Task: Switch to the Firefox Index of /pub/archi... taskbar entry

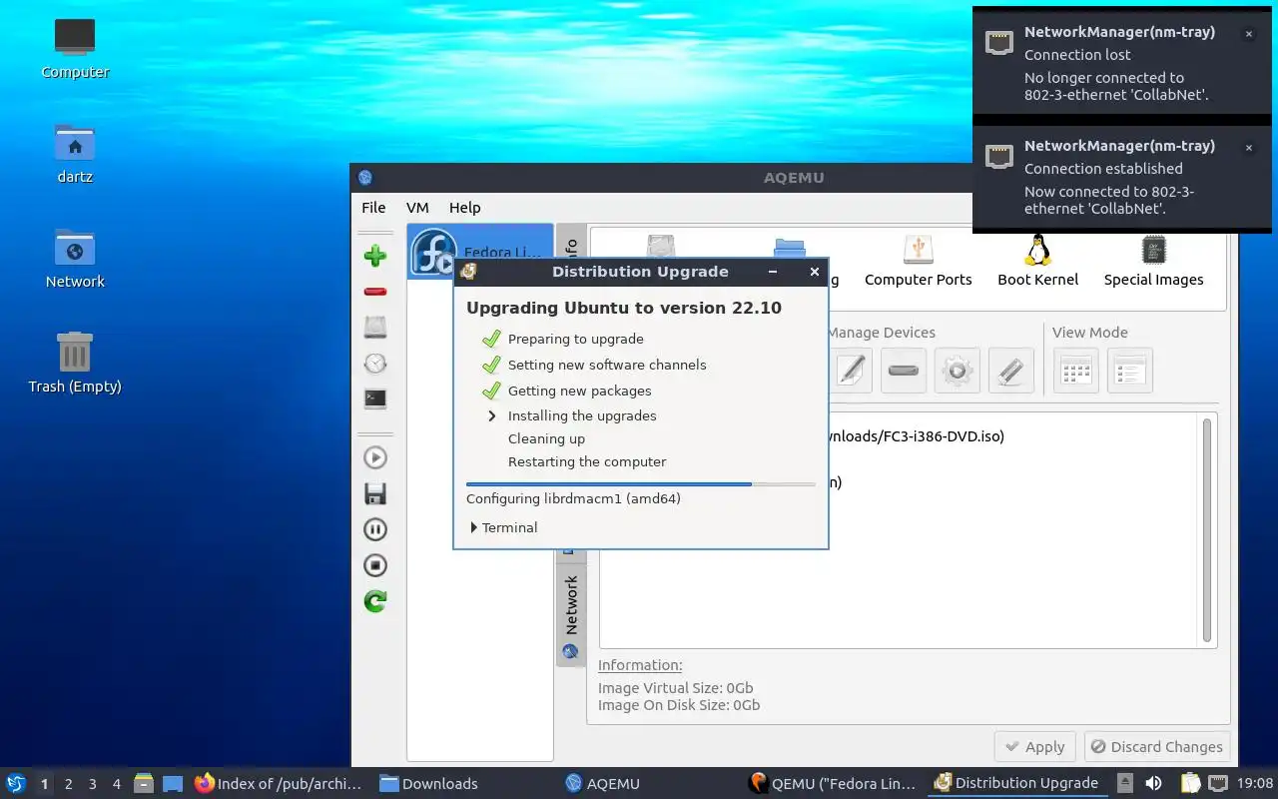Action: [279, 783]
